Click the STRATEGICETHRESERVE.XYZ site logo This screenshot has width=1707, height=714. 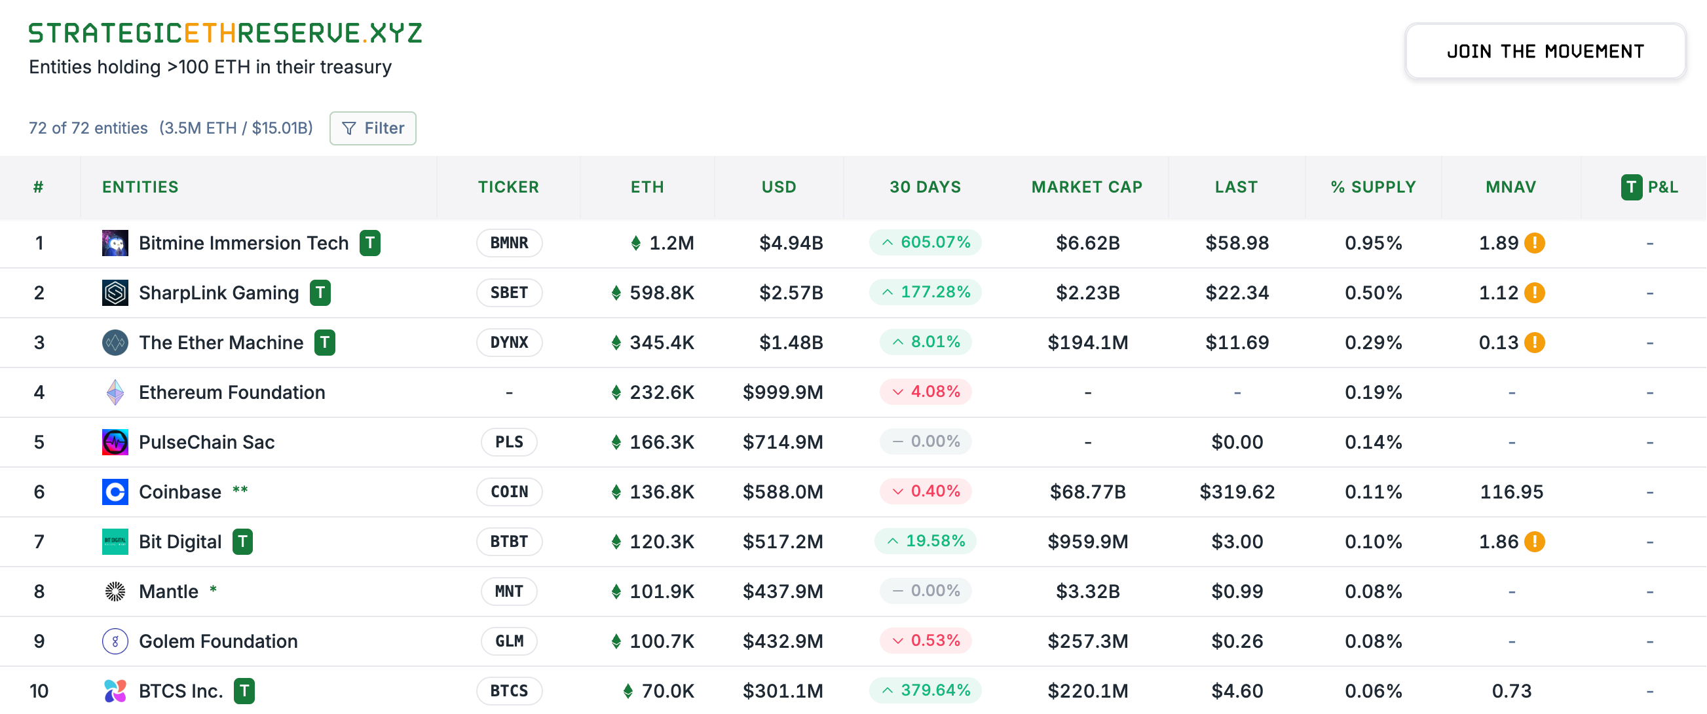pos(225,33)
